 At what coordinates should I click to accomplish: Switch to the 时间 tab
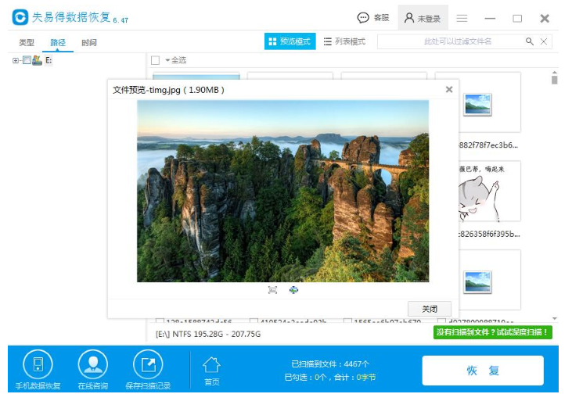click(88, 43)
